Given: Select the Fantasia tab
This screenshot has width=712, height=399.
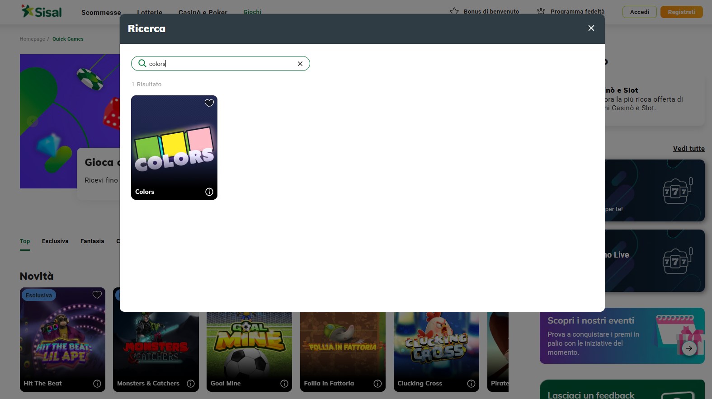Looking at the screenshot, I should (x=92, y=241).
